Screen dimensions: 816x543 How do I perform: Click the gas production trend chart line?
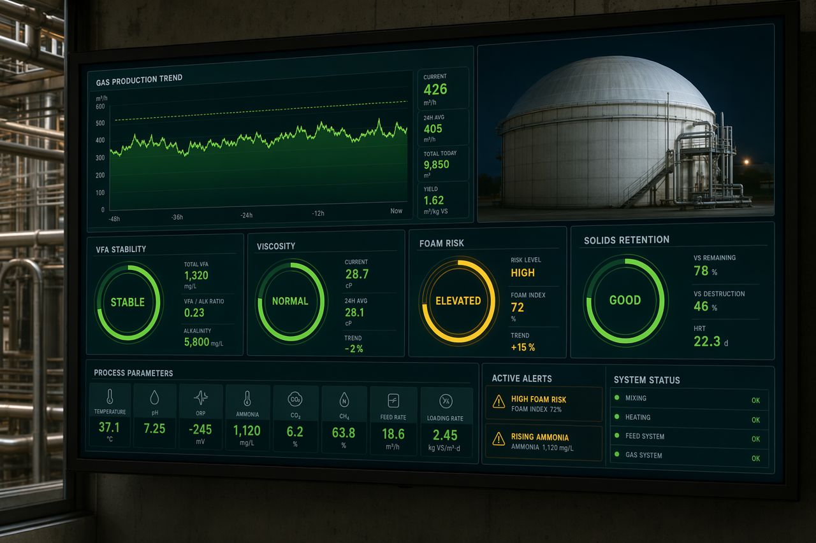point(258,138)
